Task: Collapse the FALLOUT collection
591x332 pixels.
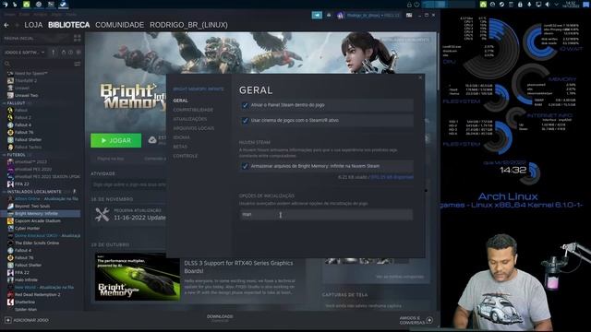Action: (x=4, y=102)
